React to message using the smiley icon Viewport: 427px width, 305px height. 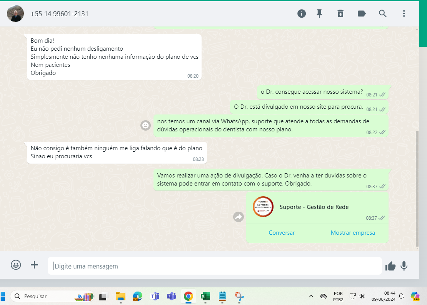pos(145,125)
